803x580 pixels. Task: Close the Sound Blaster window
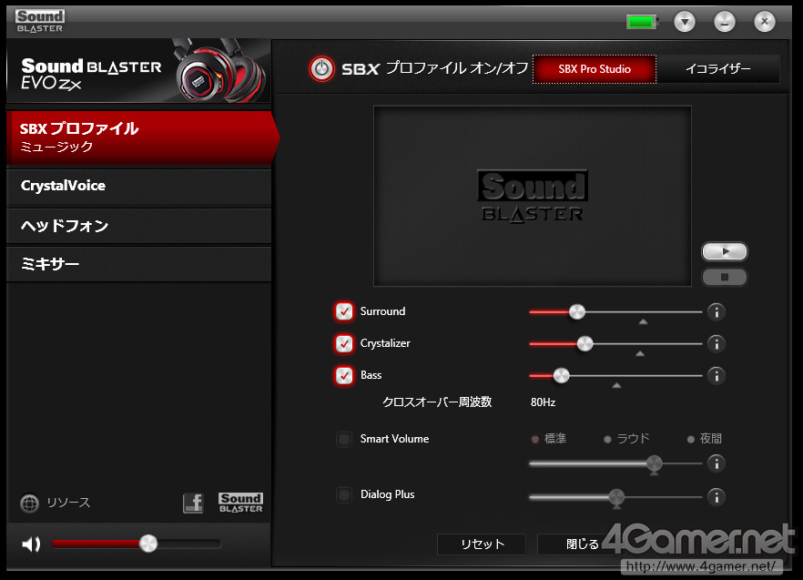point(765,22)
